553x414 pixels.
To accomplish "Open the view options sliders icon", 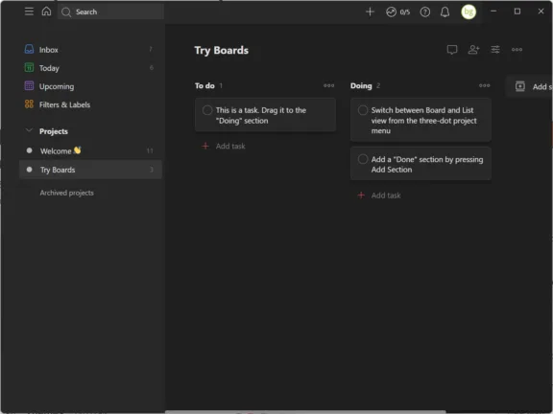I will point(495,50).
